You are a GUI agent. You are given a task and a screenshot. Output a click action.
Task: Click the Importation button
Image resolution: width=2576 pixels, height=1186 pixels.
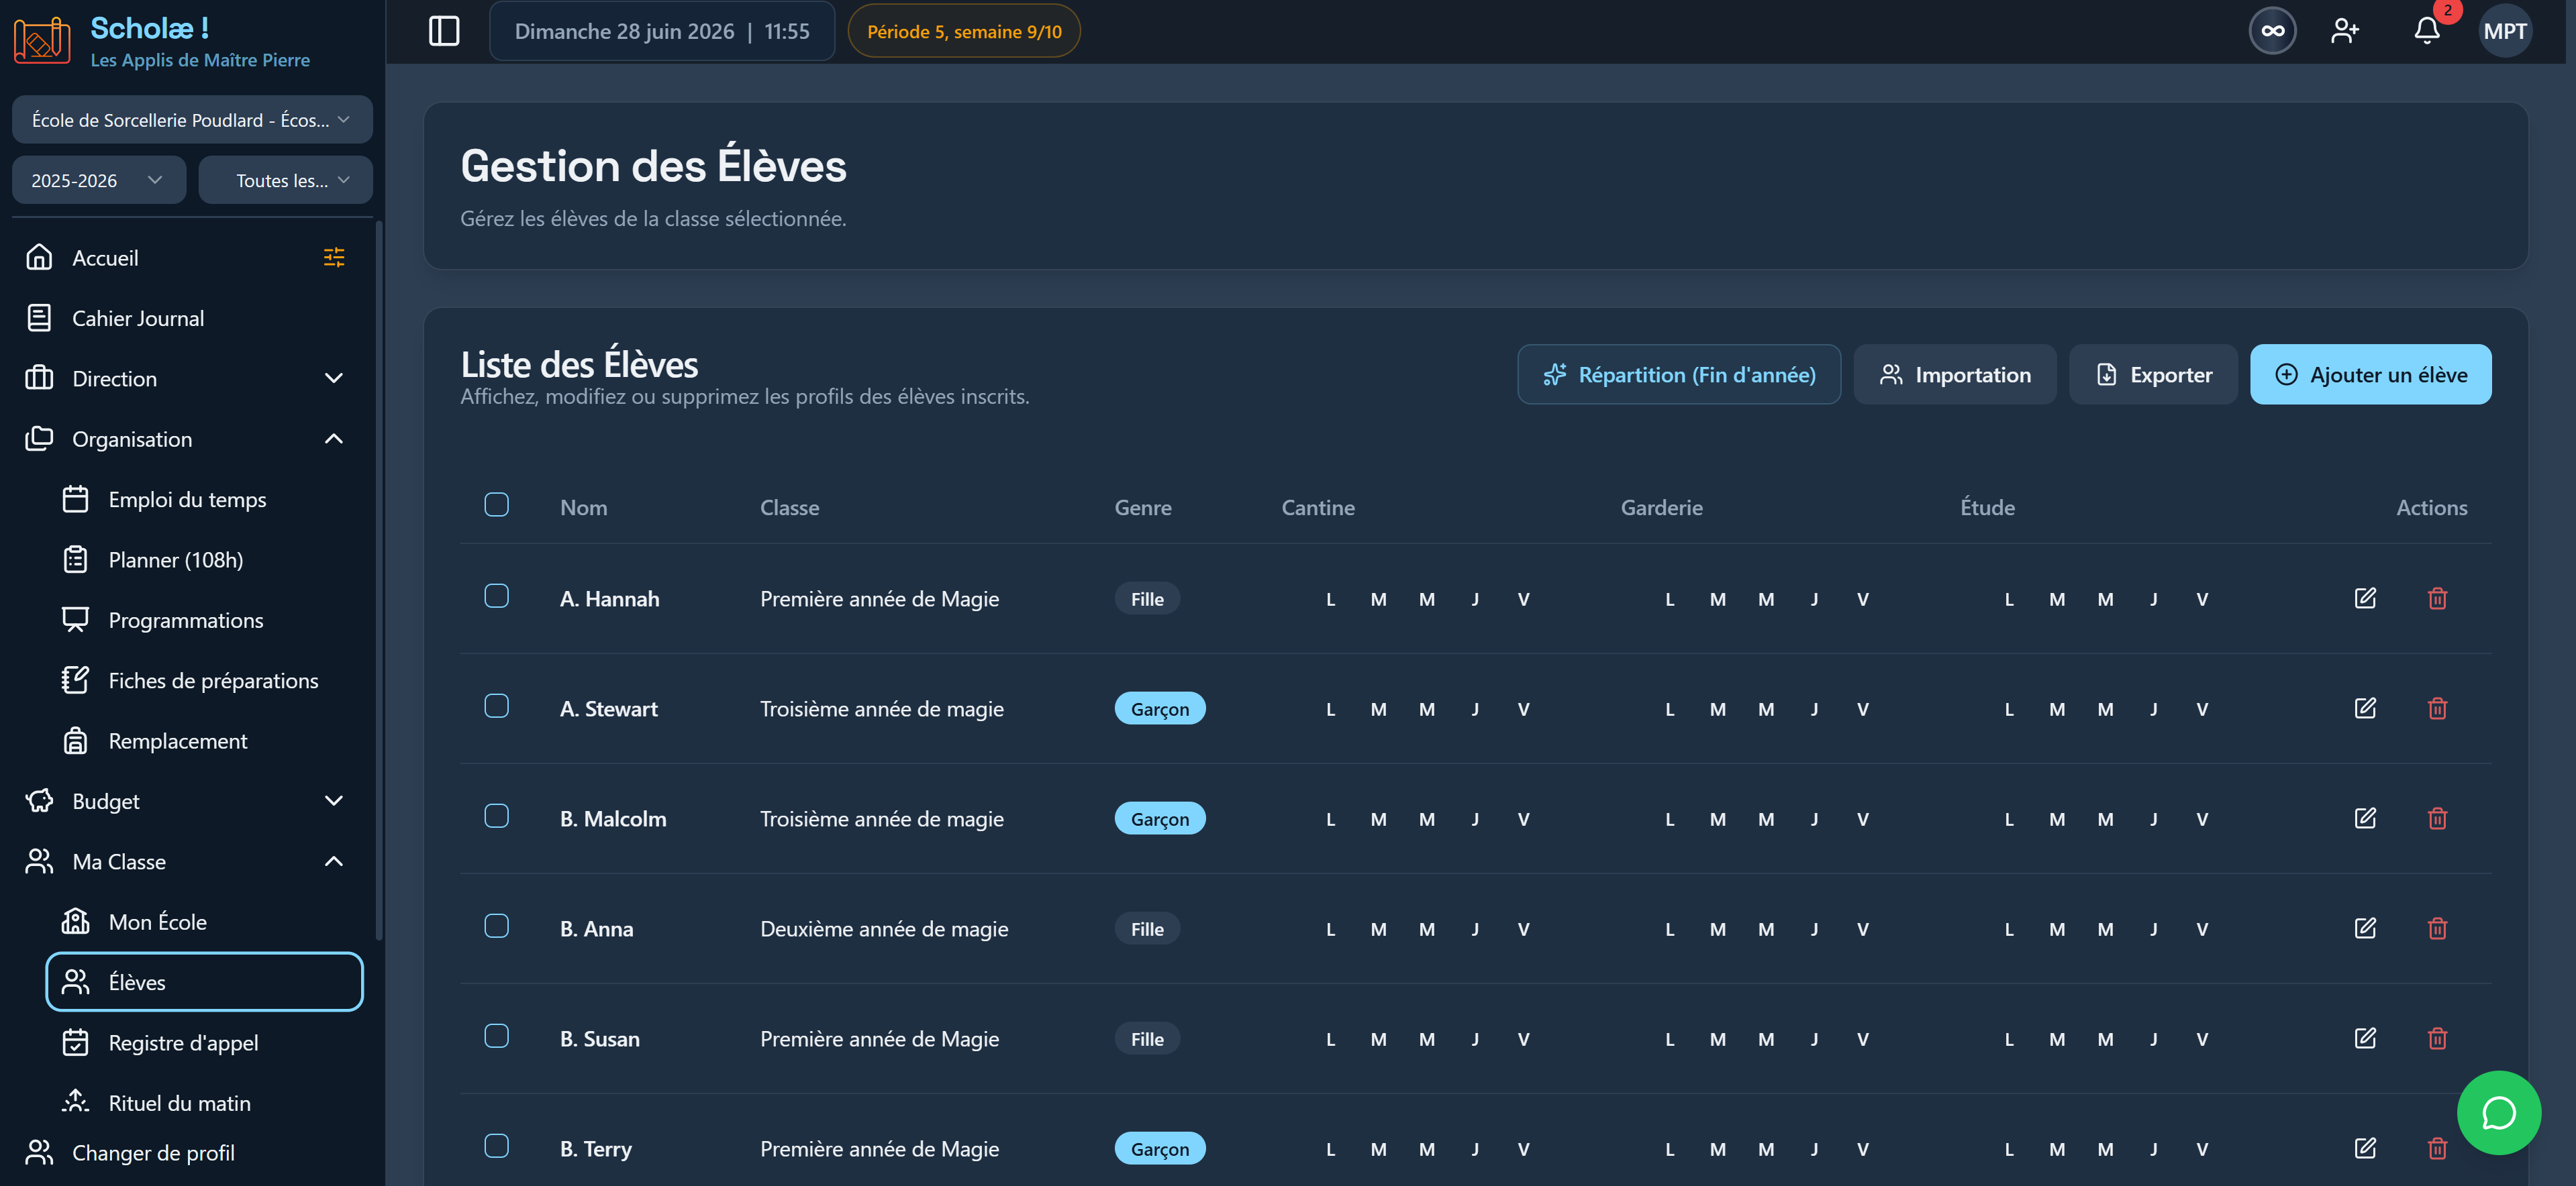(1955, 375)
